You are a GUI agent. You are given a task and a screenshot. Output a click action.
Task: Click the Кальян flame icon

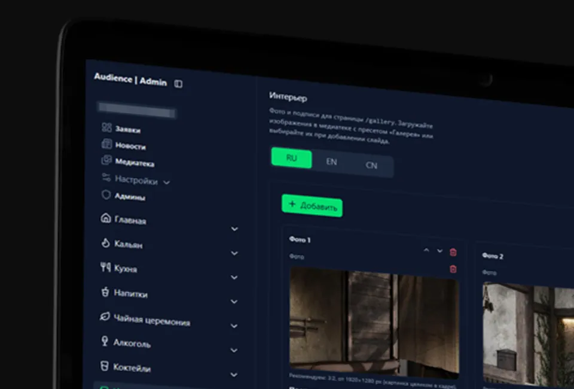pyautogui.click(x=105, y=242)
